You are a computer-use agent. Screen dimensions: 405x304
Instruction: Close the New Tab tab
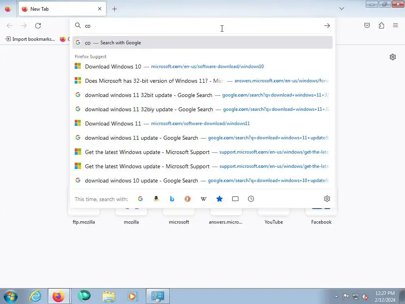(x=99, y=9)
